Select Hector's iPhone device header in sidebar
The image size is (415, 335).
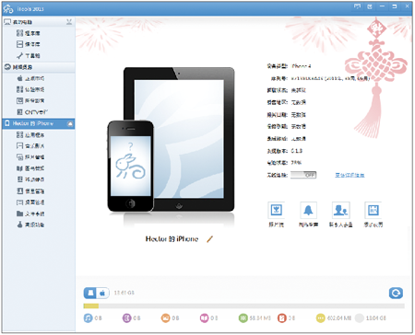point(39,123)
